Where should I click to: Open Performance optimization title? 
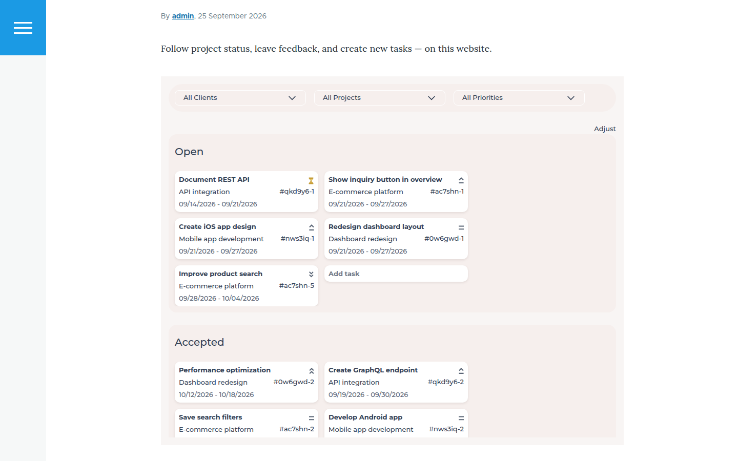[x=224, y=370]
